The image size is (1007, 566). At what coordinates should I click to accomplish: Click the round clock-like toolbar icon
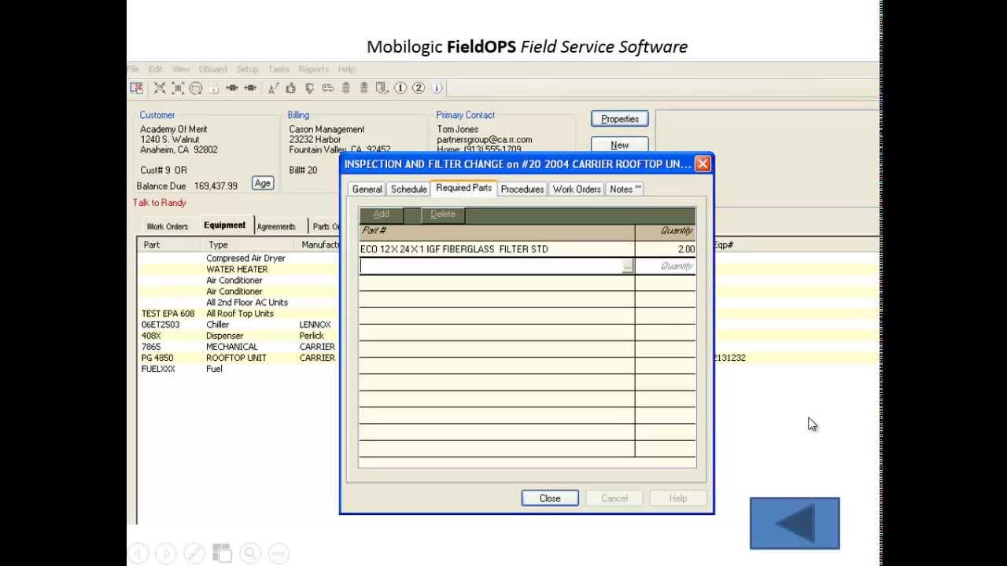(196, 88)
